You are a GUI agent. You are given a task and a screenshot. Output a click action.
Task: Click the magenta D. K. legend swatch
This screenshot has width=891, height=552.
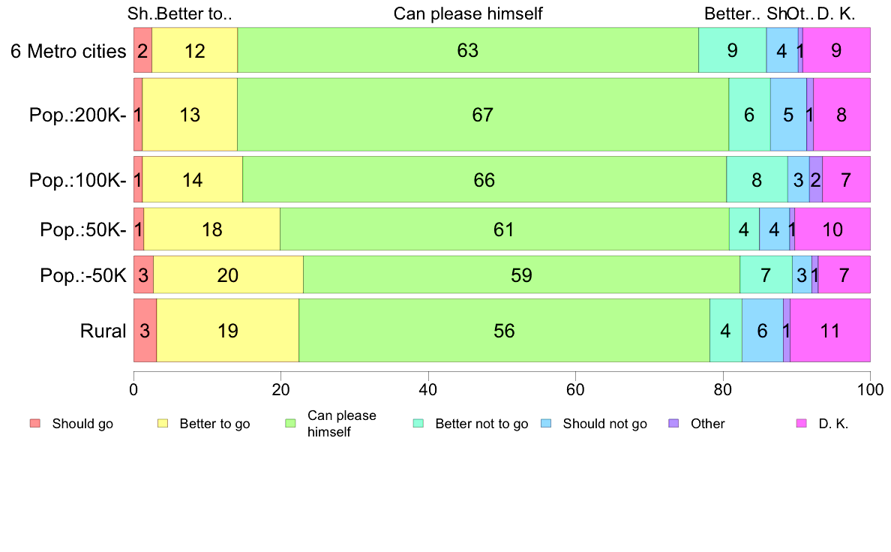point(802,424)
